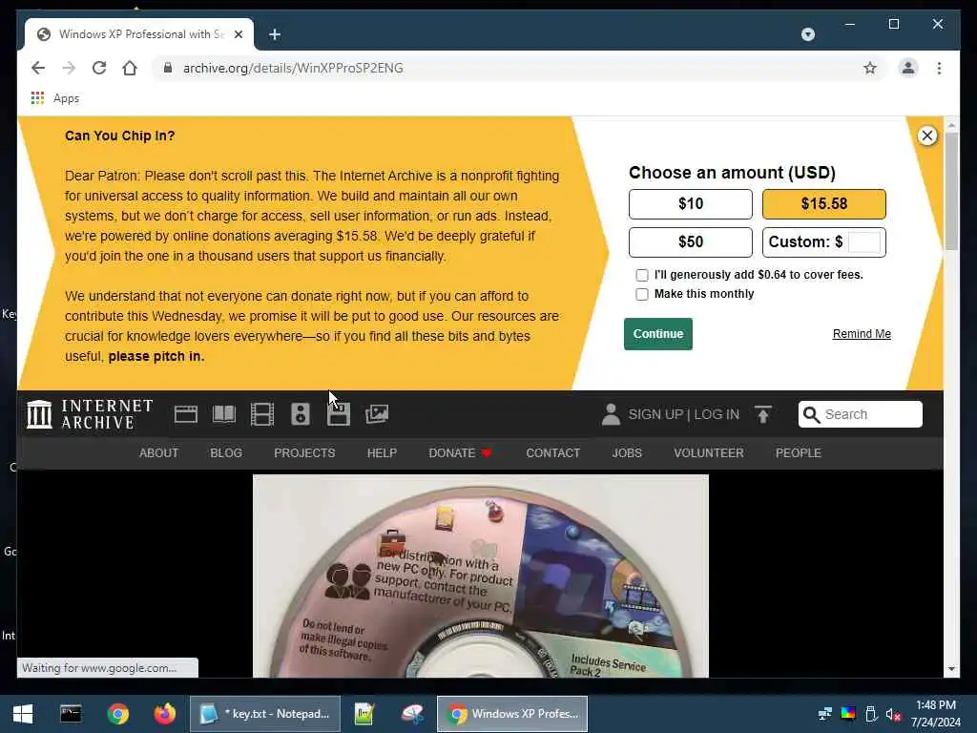Click the green Continue button

pos(658,334)
